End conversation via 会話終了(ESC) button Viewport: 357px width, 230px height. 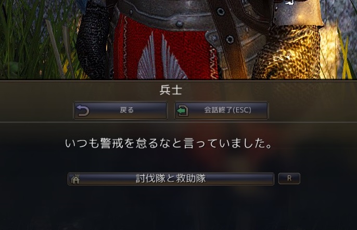(222, 110)
